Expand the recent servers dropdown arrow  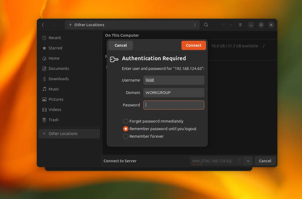[248, 161]
